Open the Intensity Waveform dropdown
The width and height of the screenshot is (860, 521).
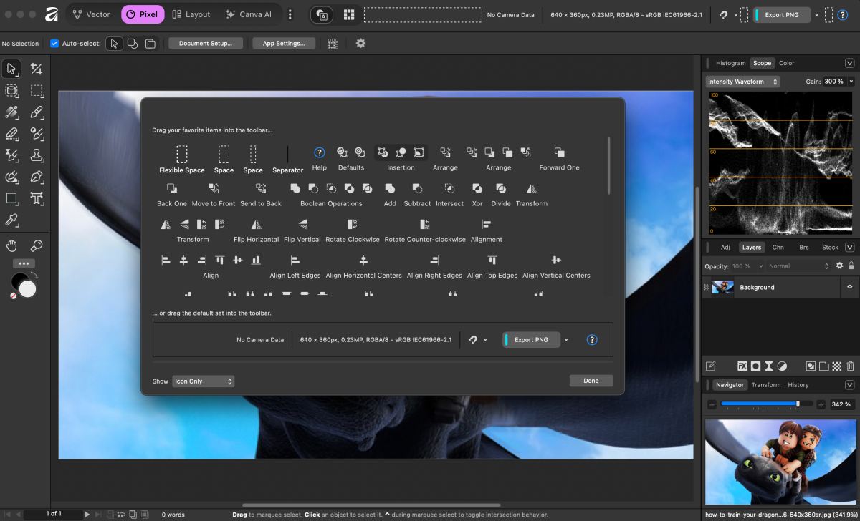click(742, 81)
